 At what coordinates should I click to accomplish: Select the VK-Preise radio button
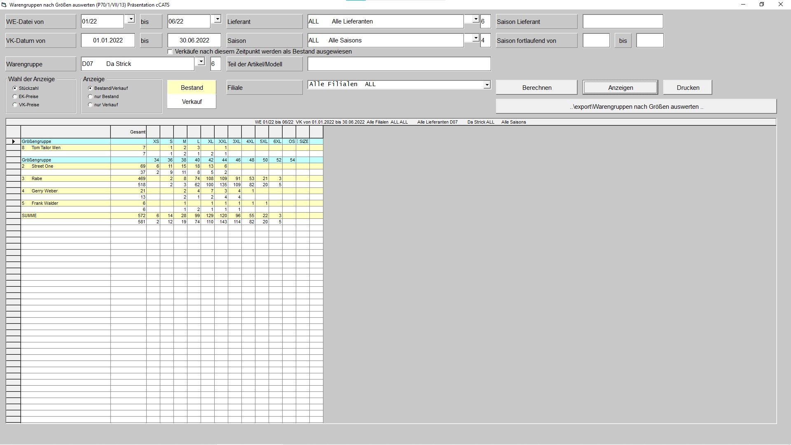pos(15,104)
